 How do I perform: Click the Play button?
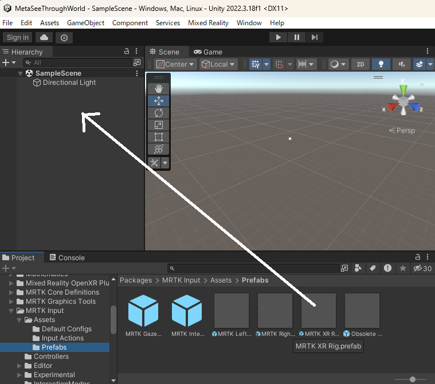(279, 37)
